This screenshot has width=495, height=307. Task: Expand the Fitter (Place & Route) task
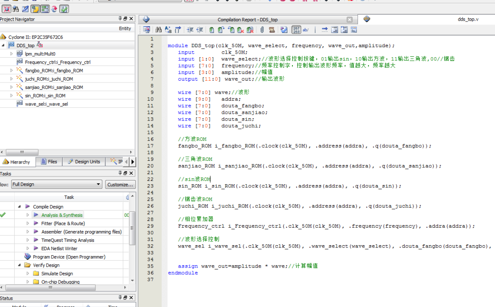28,223
